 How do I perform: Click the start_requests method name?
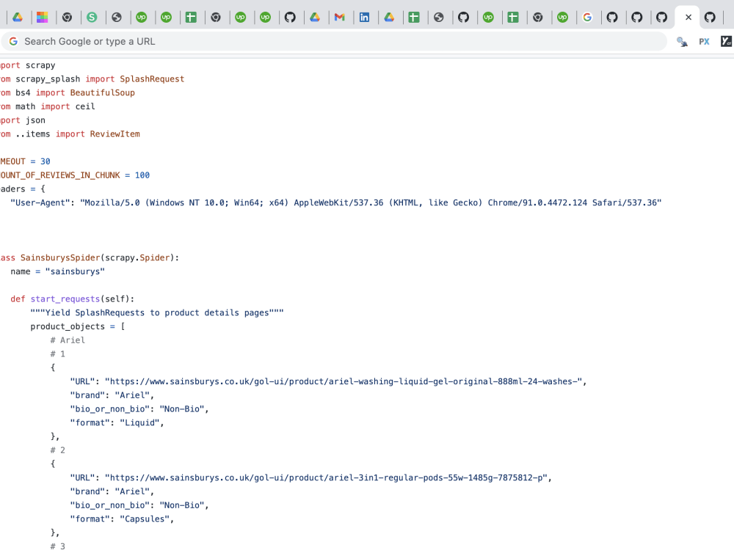[65, 299]
